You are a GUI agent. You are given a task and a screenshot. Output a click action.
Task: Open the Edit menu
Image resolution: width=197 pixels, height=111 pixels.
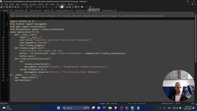point(6,4)
